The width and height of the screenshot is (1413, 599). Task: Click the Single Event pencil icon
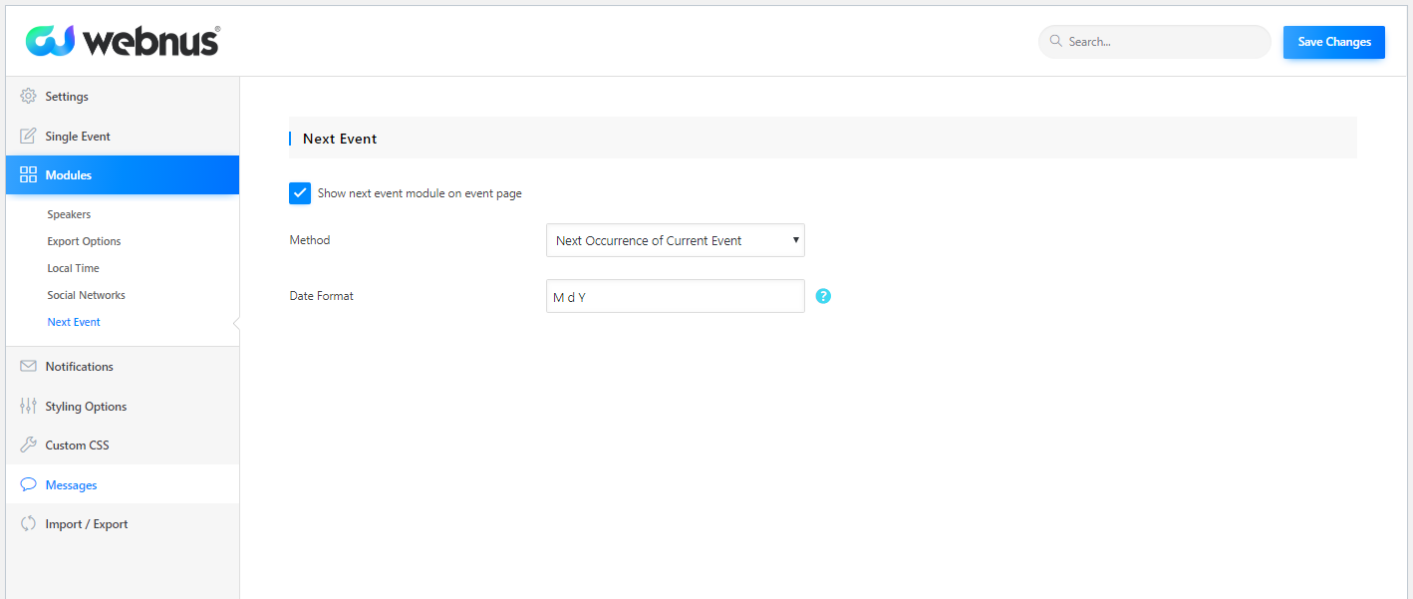tap(28, 137)
